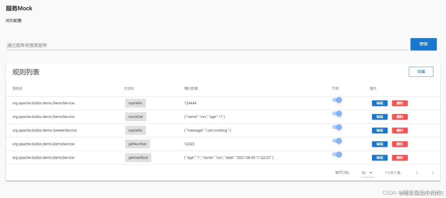
Task: Delete the getNumber rule
Action: click(x=400, y=144)
